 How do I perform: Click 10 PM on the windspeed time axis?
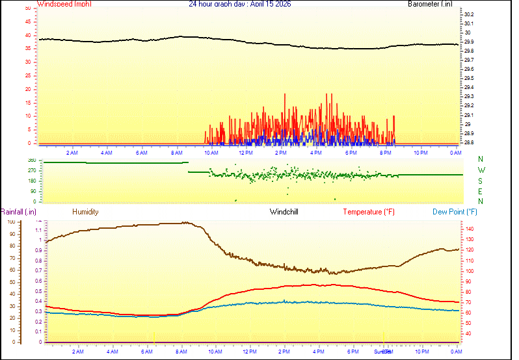click(x=420, y=153)
